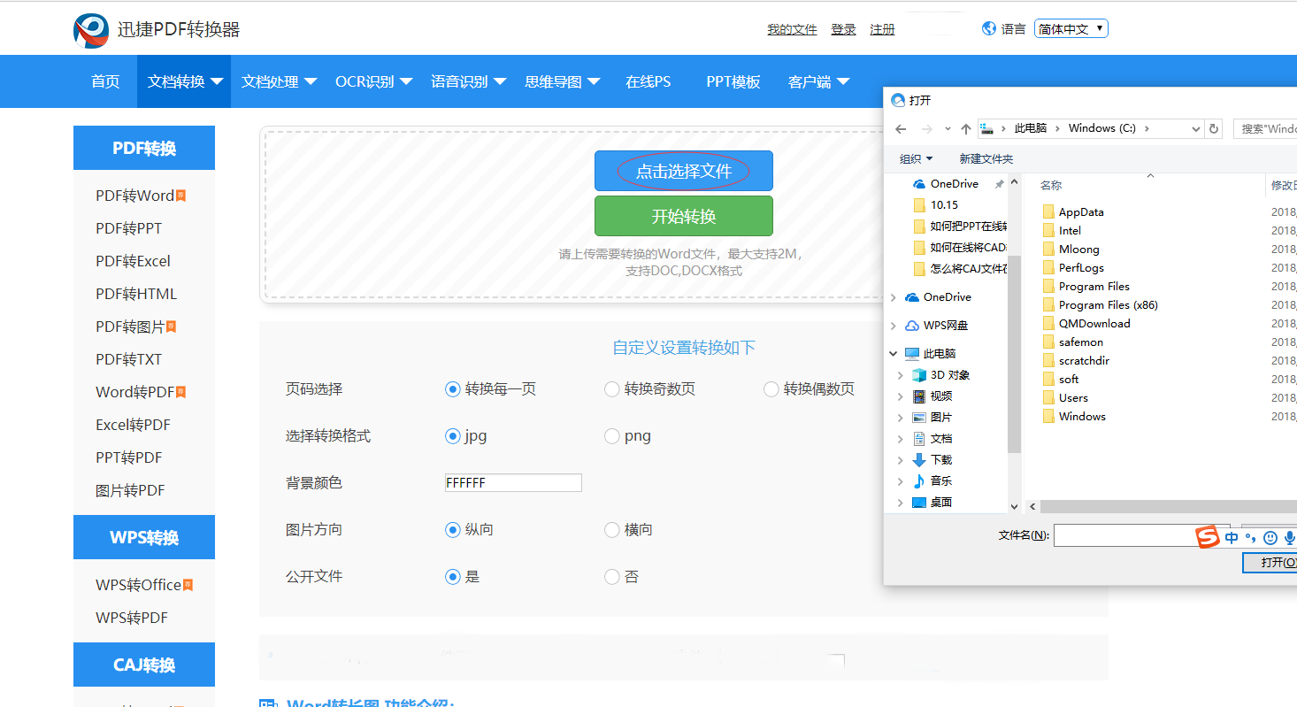Click the 迅捷PDF转换器 logo icon

click(x=91, y=30)
